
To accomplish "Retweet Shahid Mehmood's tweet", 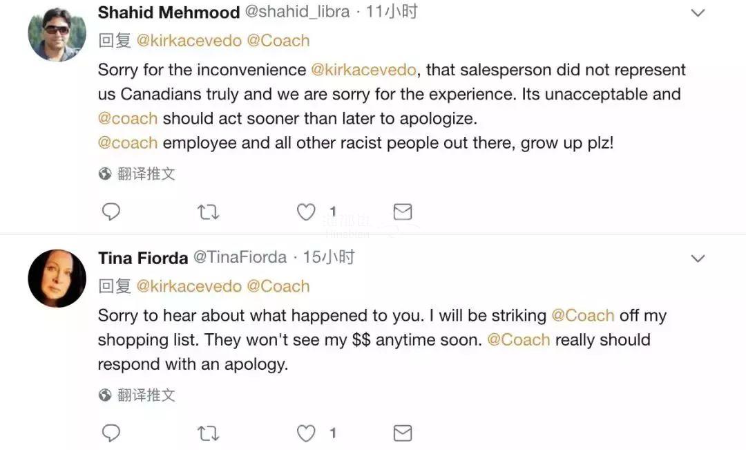I will 208,212.
